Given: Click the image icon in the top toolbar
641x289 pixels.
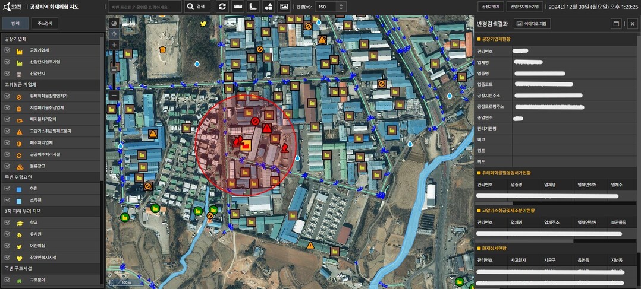Looking at the screenshot, I should point(284,7).
